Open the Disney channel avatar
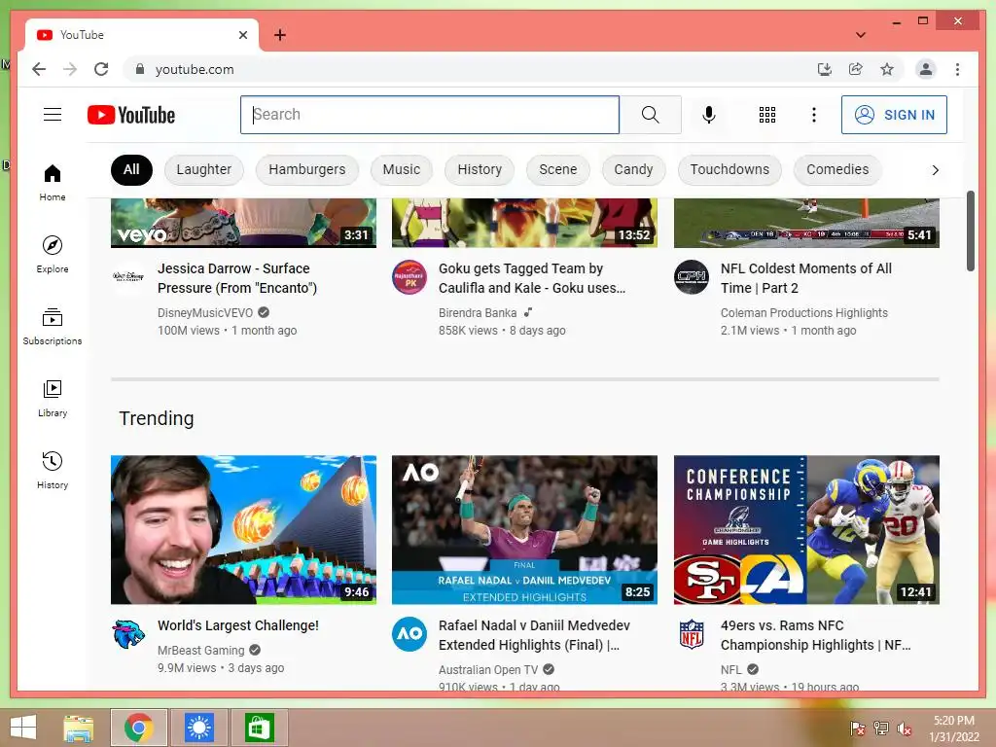Viewport: 996px width, 747px height. [x=128, y=276]
